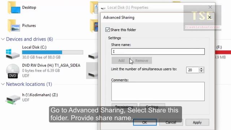Click the Comments text box
Viewport: 231px width, 130px height.
[x=158, y=91]
